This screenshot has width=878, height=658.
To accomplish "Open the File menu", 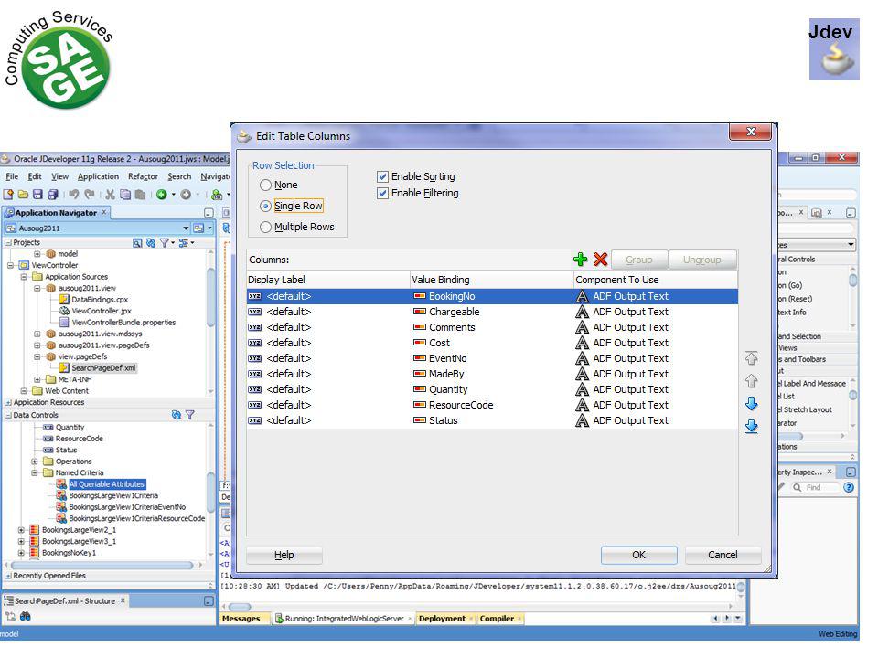I will [x=12, y=176].
